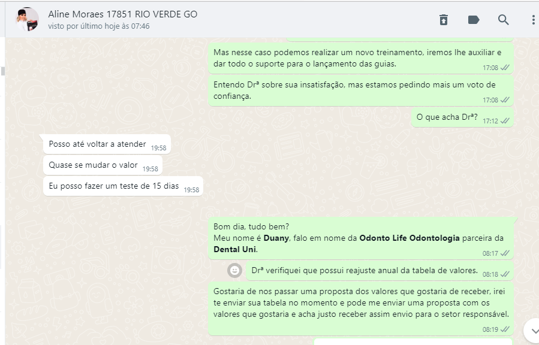Click the scrollbar handle on left edge
539x345 pixels.
point(3,71)
